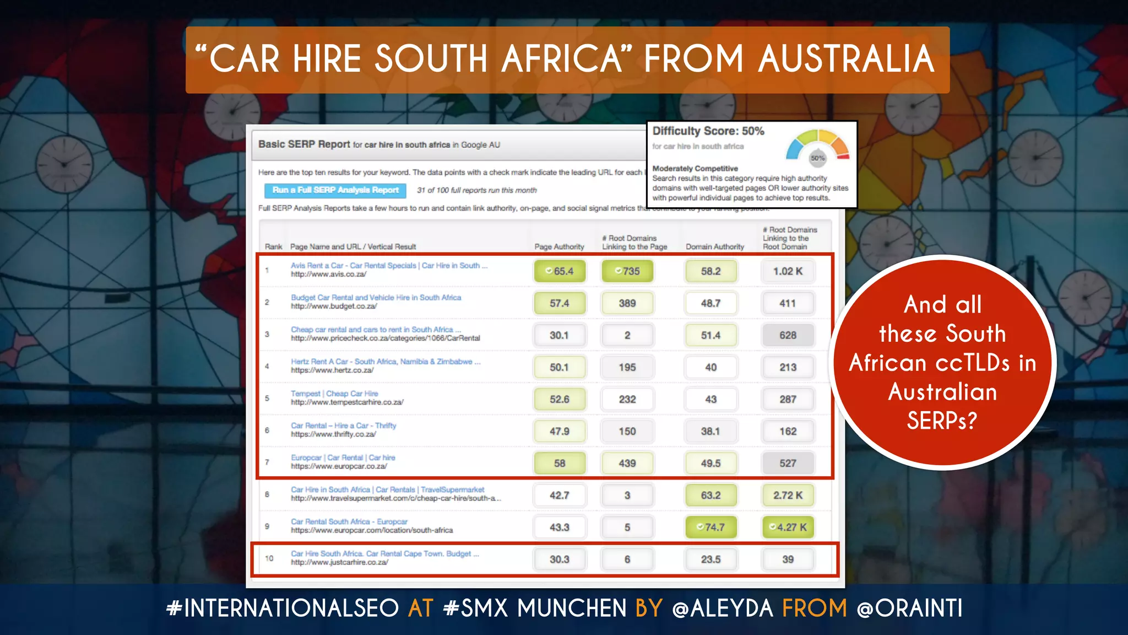Select the Rank column header

273,247
